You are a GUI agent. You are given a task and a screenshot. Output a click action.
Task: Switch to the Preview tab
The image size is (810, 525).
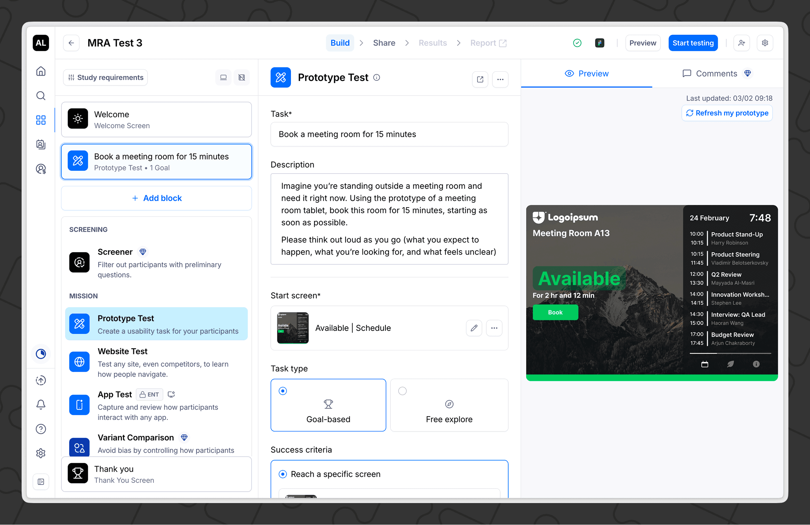(587, 74)
